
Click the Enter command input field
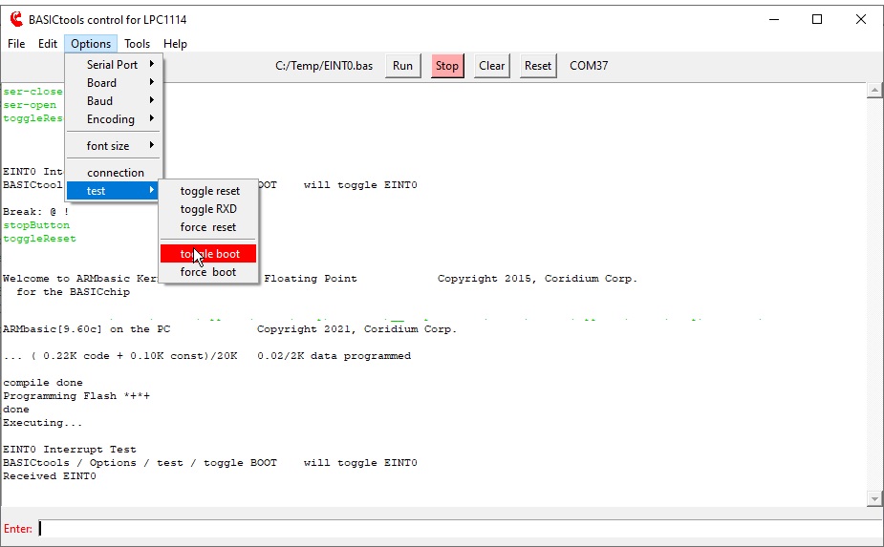coord(459,529)
